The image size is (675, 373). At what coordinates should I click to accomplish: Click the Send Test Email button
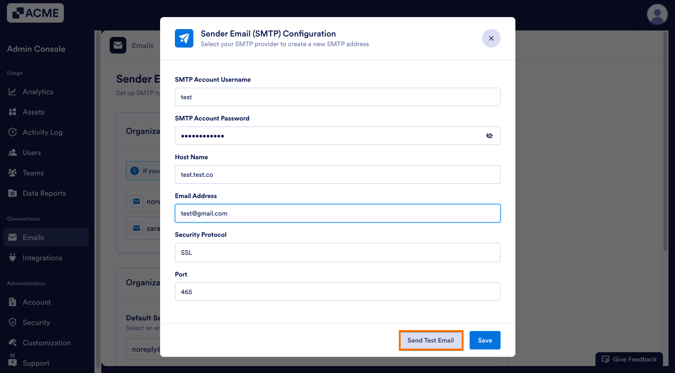431,340
